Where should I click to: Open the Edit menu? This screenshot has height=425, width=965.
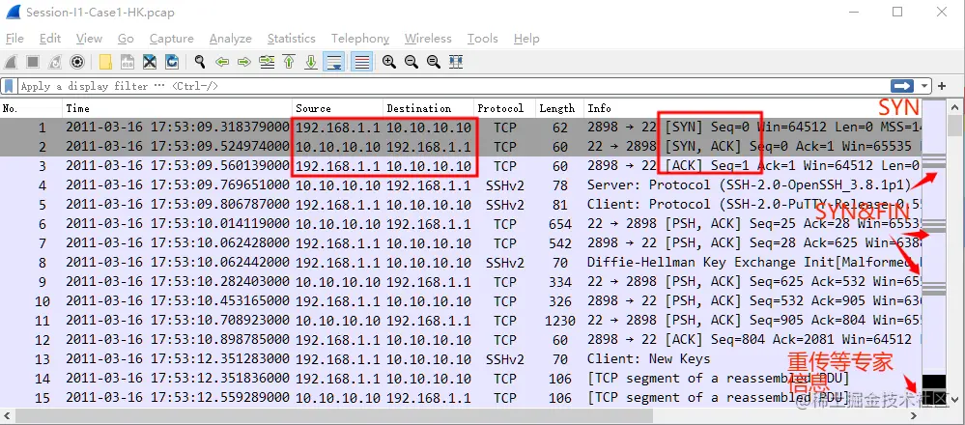tap(50, 39)
